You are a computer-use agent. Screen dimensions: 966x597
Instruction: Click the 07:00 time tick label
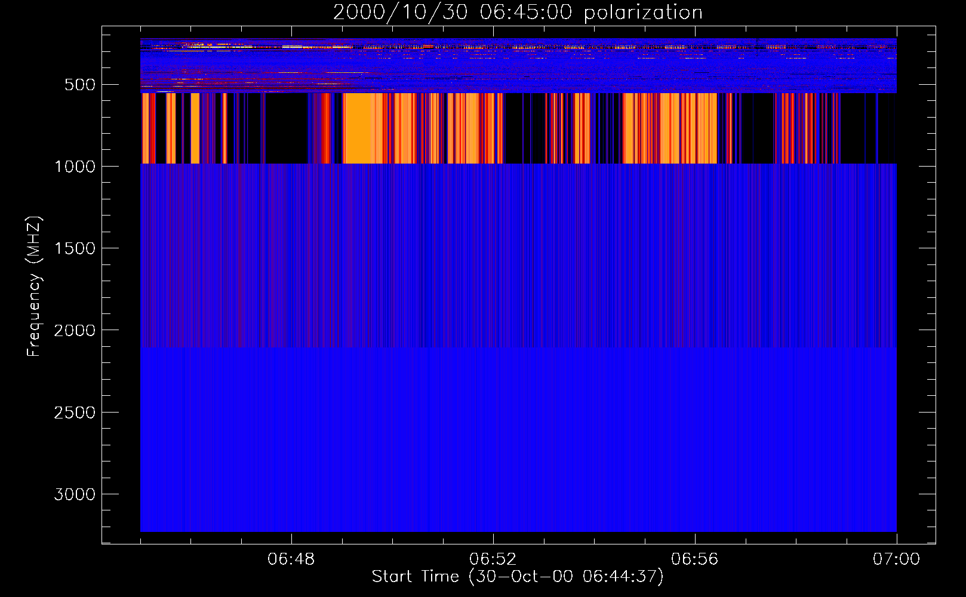[897, 559]
